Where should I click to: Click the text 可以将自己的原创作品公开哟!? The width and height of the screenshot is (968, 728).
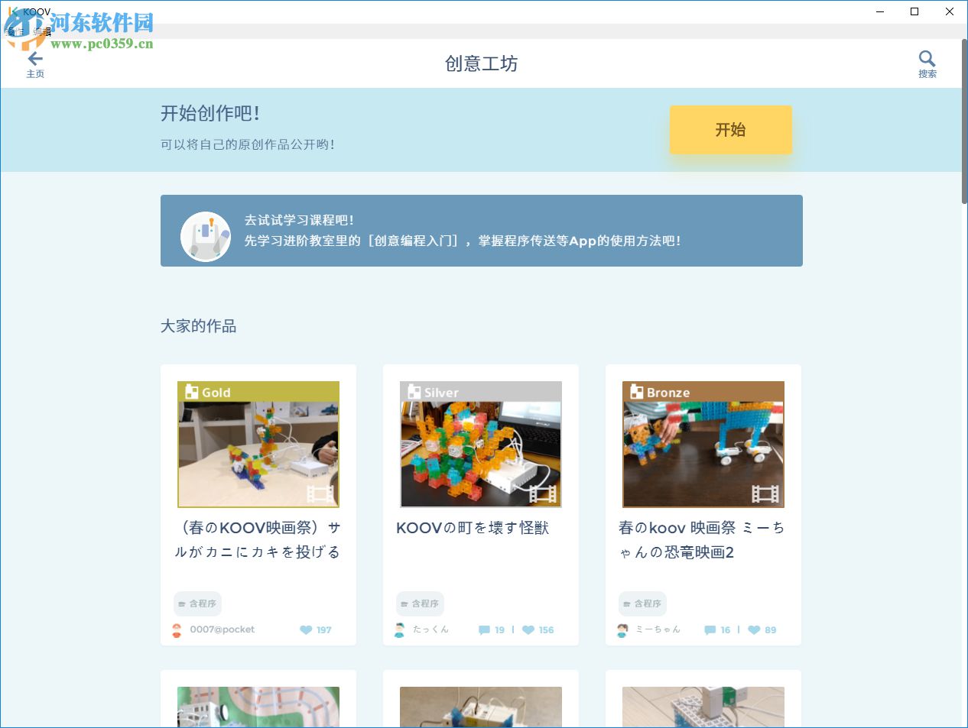[x=247, y=144]
